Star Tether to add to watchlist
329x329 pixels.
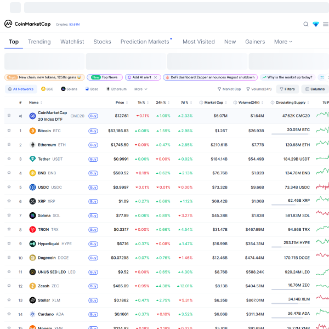point(9,158)
